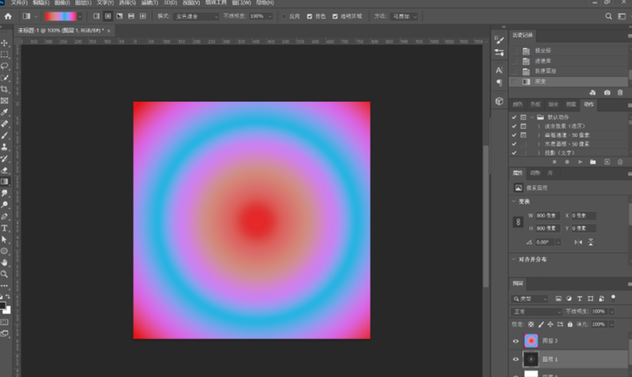The image size is (632, 377).
Task: Switch to the 动作 (Actions) panel tab
Action: [589, 104]
